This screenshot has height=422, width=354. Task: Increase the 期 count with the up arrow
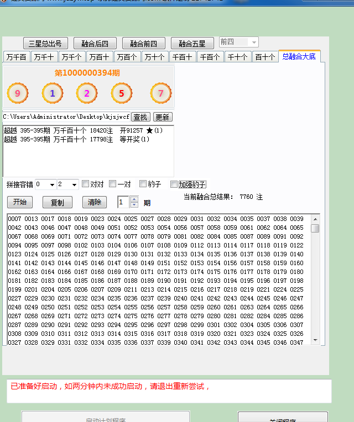(x=134, y=199)
